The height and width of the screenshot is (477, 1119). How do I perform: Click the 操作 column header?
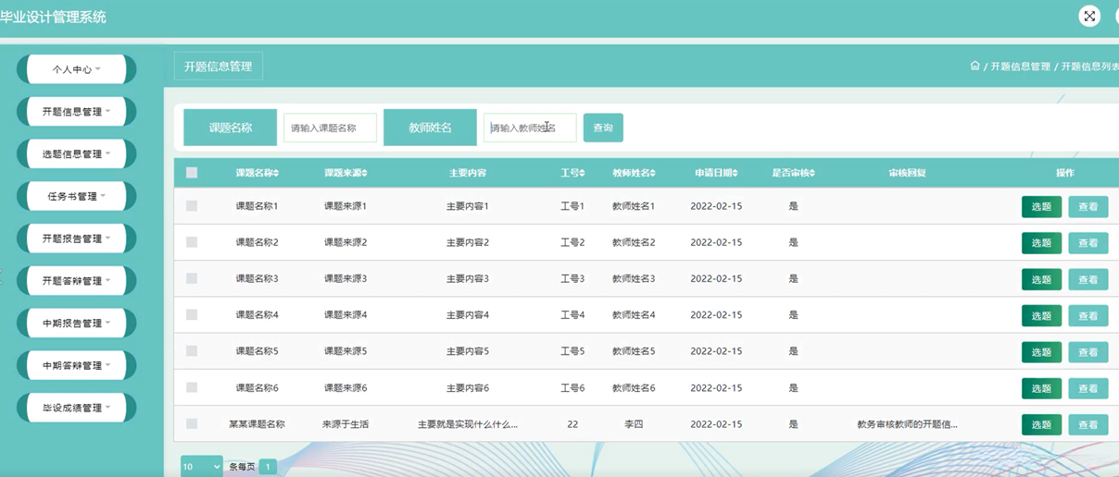pyautogui.click(x=1065, y=173)
